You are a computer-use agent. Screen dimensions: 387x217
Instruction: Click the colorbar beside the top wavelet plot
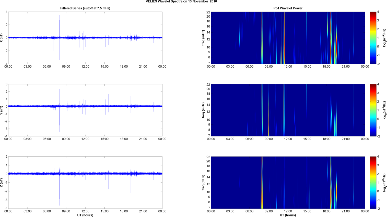tap(373, 38)
